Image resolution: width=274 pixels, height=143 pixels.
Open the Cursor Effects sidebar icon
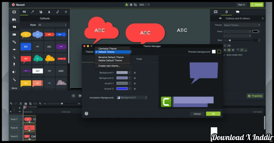[14, 57]
